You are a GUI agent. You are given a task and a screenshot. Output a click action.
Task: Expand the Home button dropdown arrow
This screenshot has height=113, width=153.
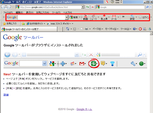click(71, 29)
